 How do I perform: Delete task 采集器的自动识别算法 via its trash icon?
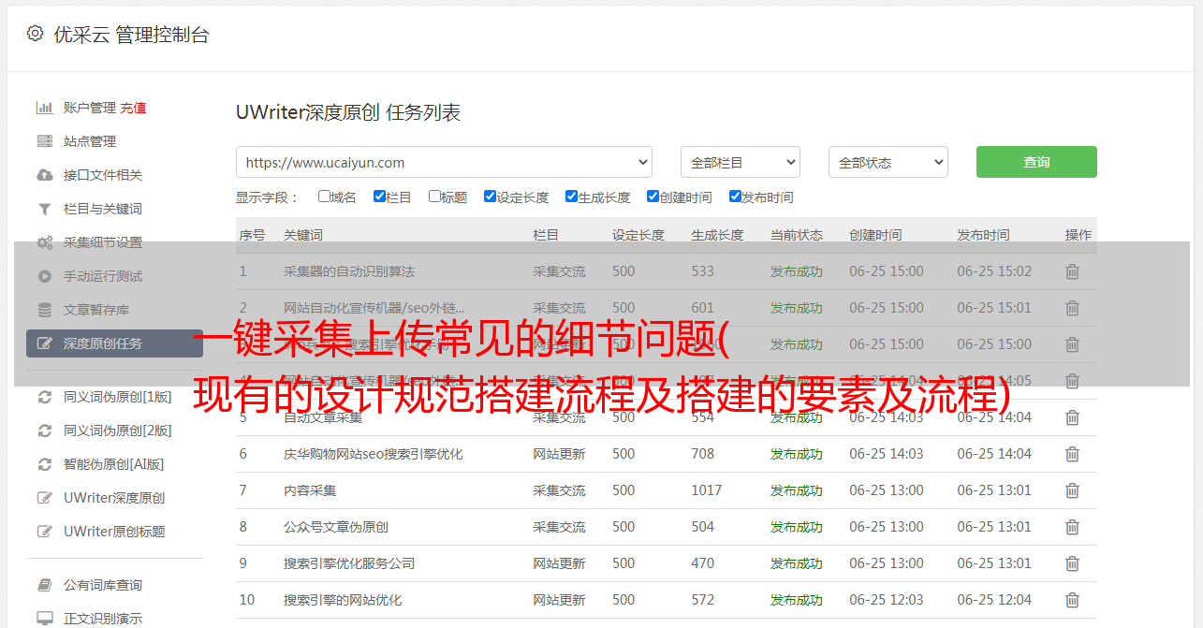click(1073, 271)
